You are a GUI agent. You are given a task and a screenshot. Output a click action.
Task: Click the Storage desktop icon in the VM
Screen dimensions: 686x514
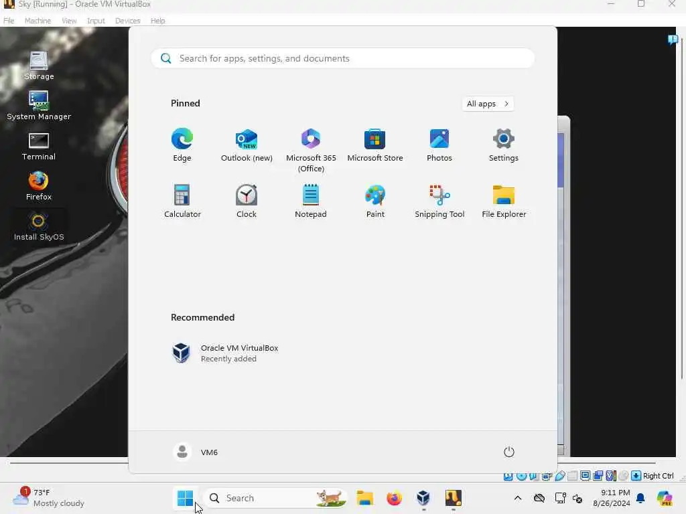[x=39, y=66]
